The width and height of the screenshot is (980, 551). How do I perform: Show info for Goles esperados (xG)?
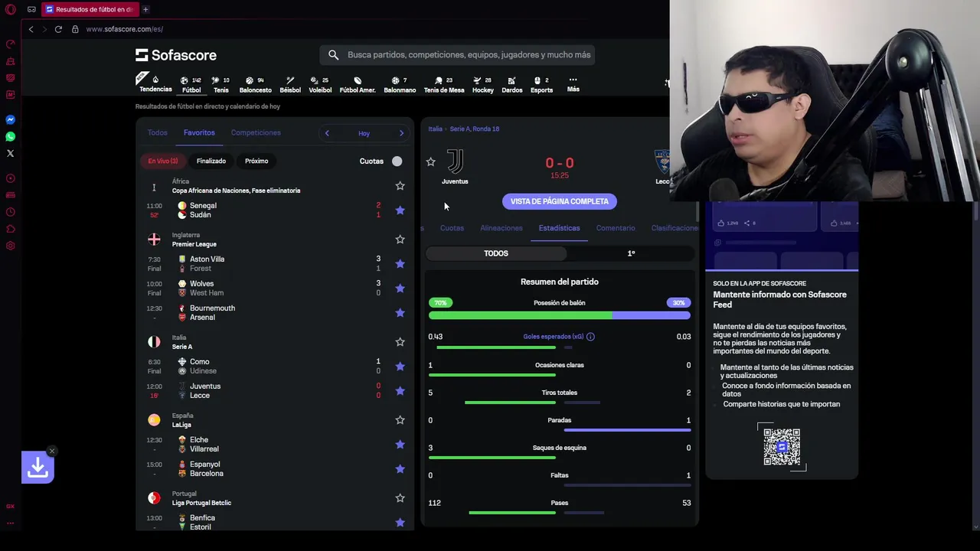coord(590,337)
